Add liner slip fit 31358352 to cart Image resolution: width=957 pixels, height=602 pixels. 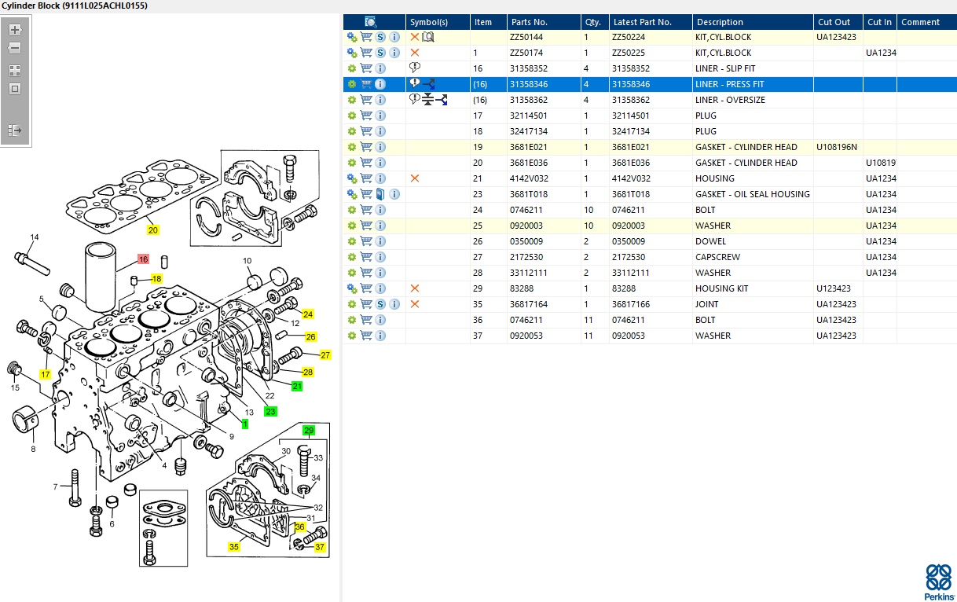tap(366, 68)
